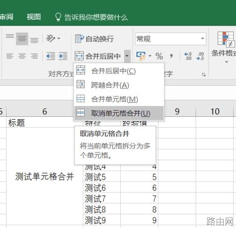Viewport: 236px width, 228px height.
Task: Click the merged cell 测试单元格合并
Action: [x=45, y=176]
